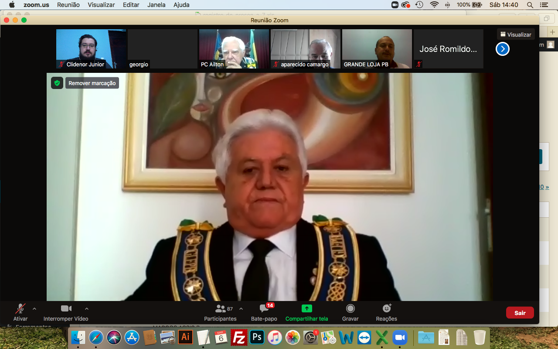Screen dimensions: 558x349
Task: Open the Reações menu
Action: tap(386, 312)
